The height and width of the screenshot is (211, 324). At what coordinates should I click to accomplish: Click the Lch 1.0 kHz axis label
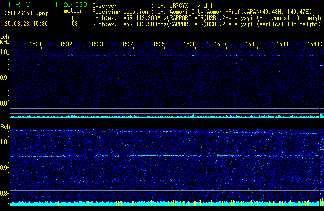pos(4,52)
